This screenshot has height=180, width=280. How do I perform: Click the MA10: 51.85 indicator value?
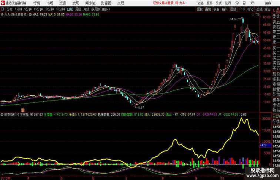pos(56,15)
